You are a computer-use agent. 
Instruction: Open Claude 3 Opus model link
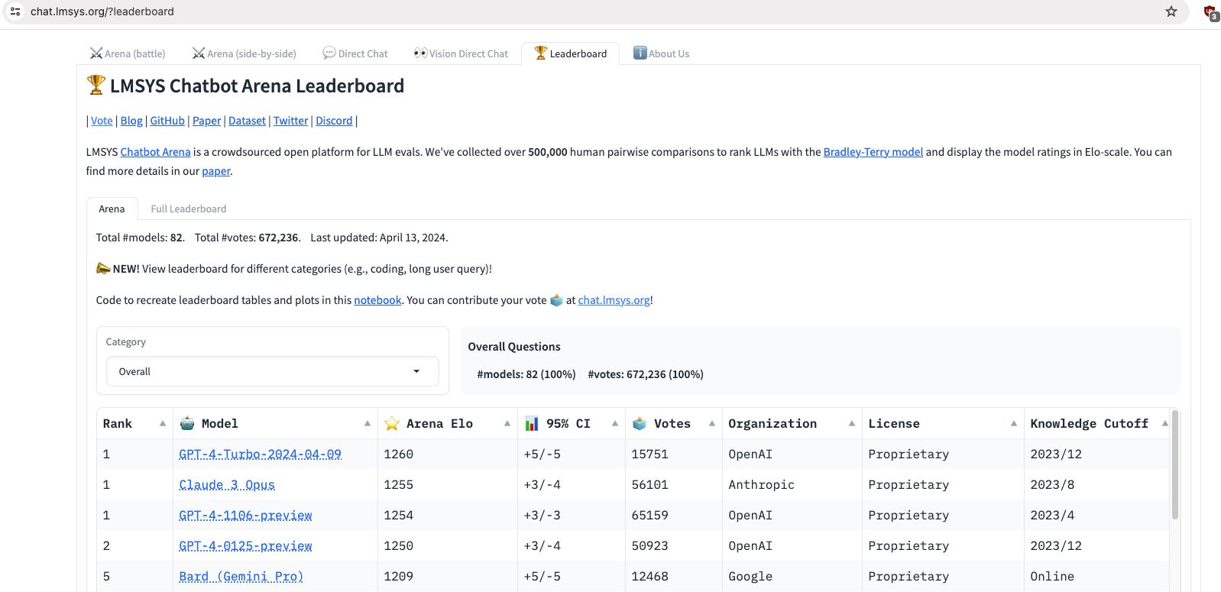(x=227, y=484)
